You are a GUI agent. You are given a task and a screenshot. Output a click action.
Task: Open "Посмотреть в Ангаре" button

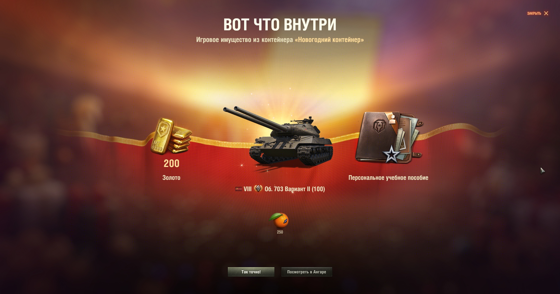point(307,272)
